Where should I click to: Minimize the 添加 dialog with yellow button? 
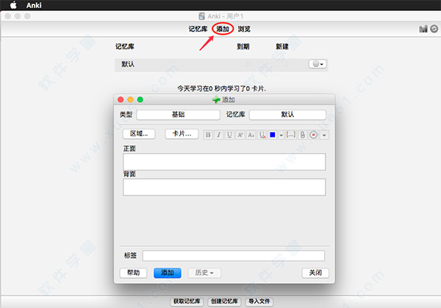[x=131, y=99]
